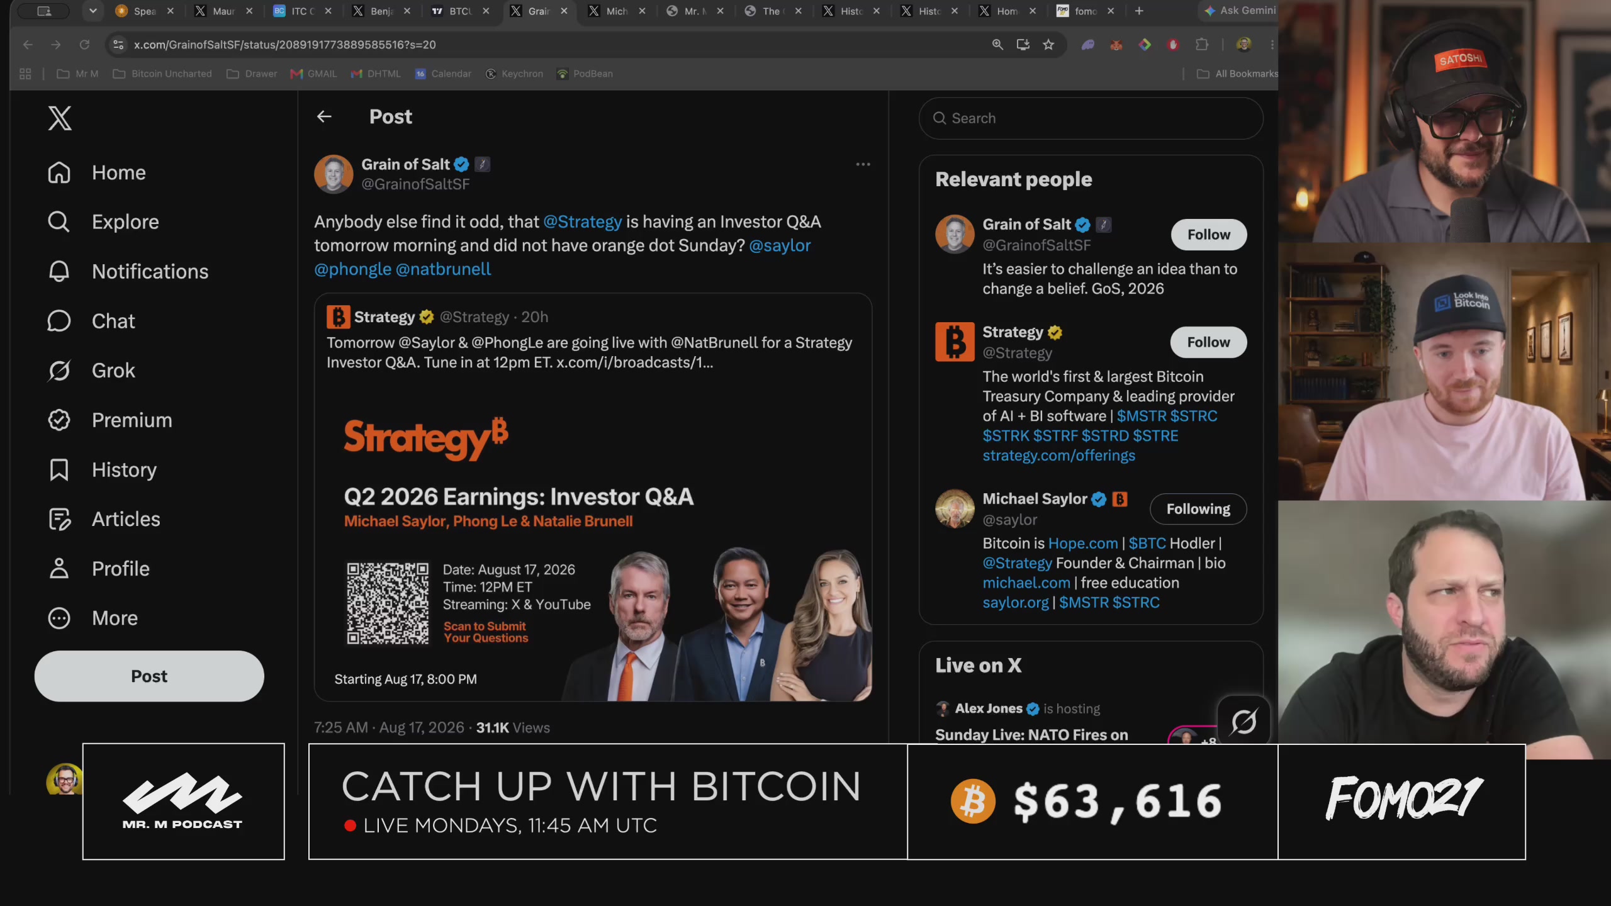Click Ask Gemini in the browser

[x=1240, y=11]
